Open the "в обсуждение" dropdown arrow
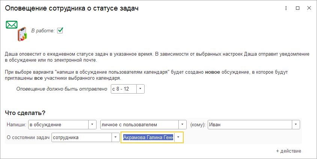317x159 pixels. coord(92,124)
